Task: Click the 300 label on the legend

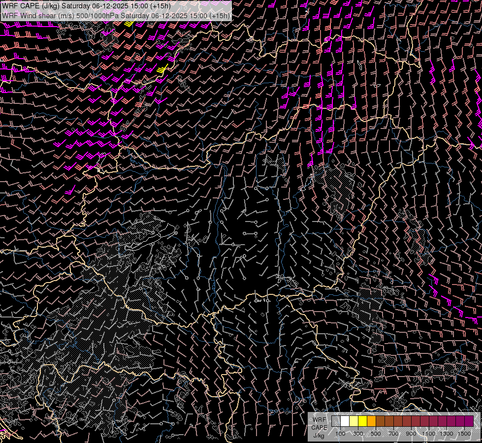Action: pos(358,434)
